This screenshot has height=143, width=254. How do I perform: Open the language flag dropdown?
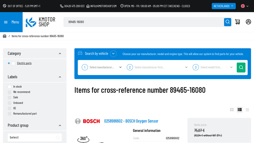(244, 6)
